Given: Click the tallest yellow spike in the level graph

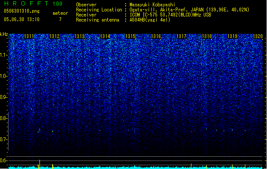Looking at the screenshot, I should pos(39,164).
